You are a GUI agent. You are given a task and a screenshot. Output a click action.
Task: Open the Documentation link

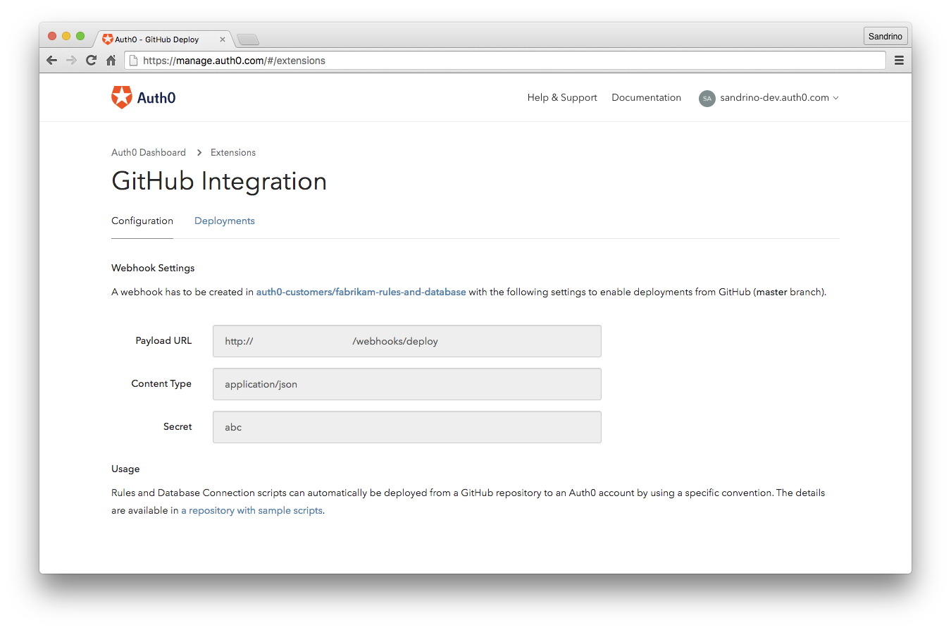pyautogui.click(x=646, y=97)
